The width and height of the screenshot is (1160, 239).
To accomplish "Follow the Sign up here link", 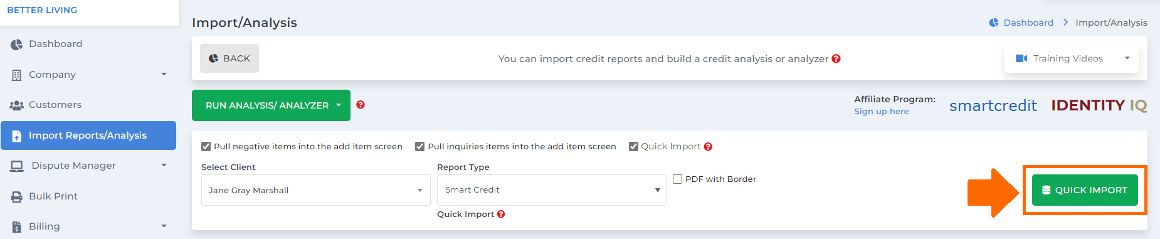I will (881, 112).
